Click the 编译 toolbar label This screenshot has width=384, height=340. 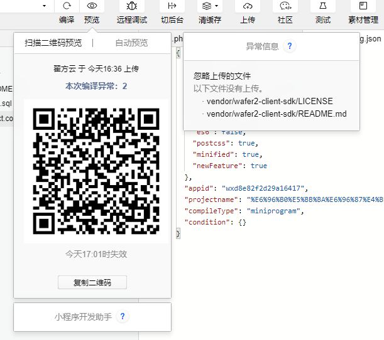pyautogui.click(x=67, y=20)
